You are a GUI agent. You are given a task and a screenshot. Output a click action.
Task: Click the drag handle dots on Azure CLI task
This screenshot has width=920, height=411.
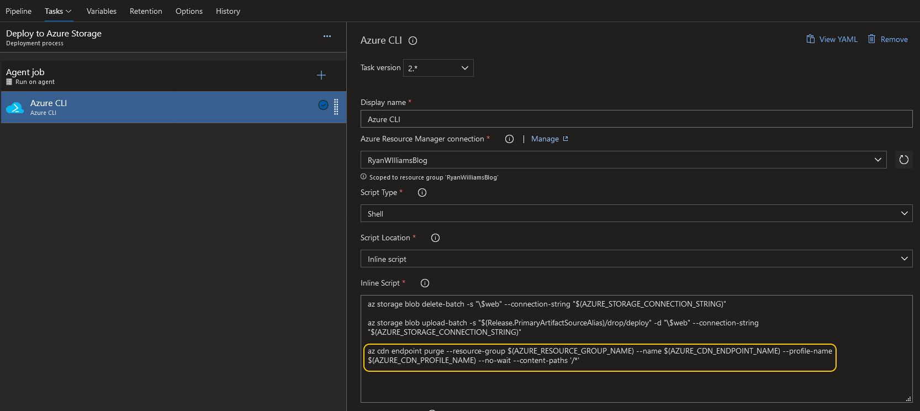pyautogui.click(x=336, y=107)
